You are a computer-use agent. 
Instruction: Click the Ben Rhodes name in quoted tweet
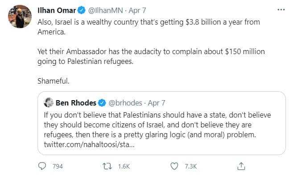coord(76,103)
